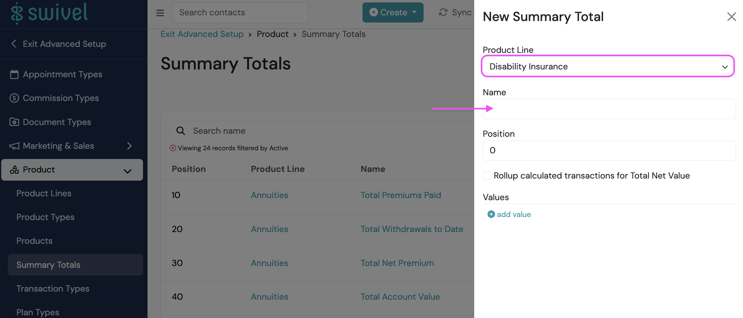The height and width of the screenshot is (318, 743).
Task: Click the Product breadcrumb
Action: (272, 34)
